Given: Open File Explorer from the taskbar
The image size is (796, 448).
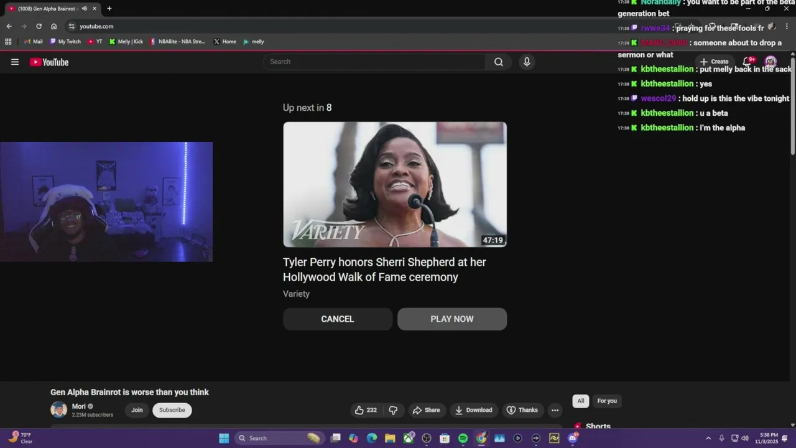Looking at the screenshot, I should 390,438.
